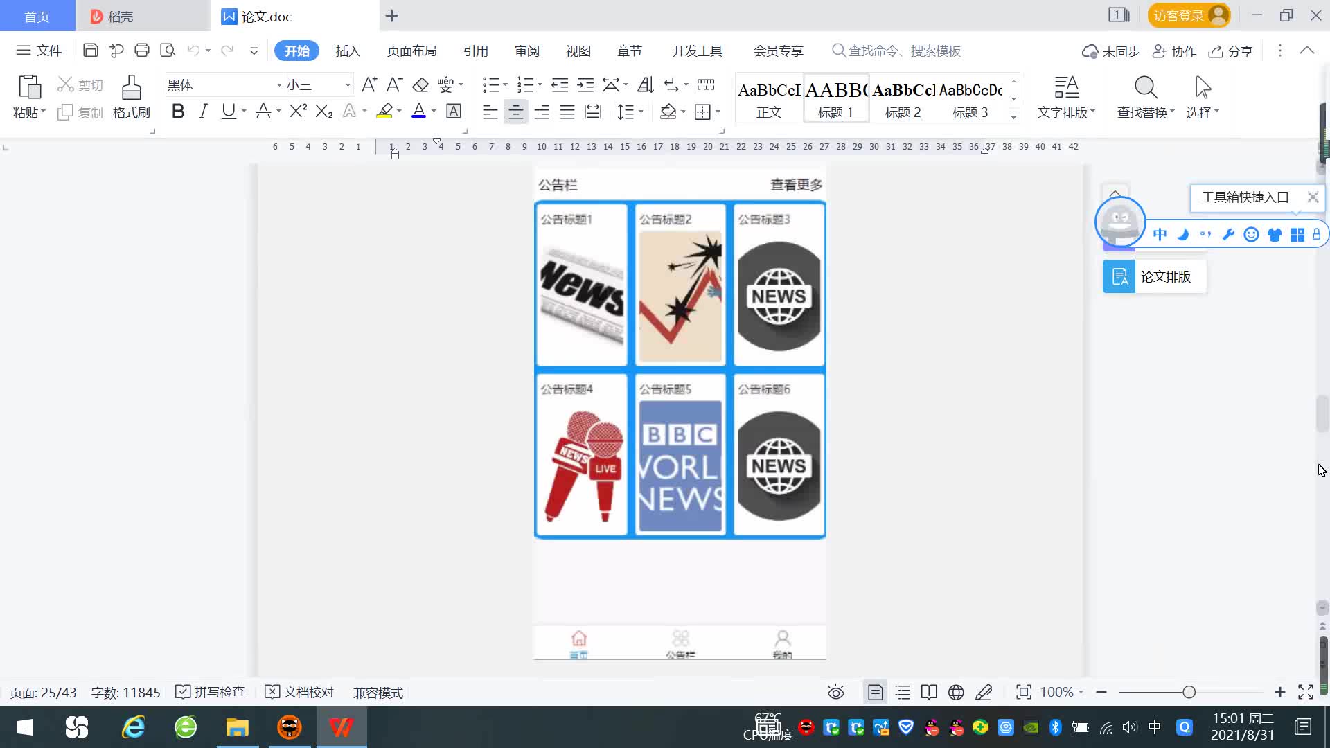Open the 页面布局 ribbon tab
Viewport: 1330px width, 748px height.
point(411,51)
